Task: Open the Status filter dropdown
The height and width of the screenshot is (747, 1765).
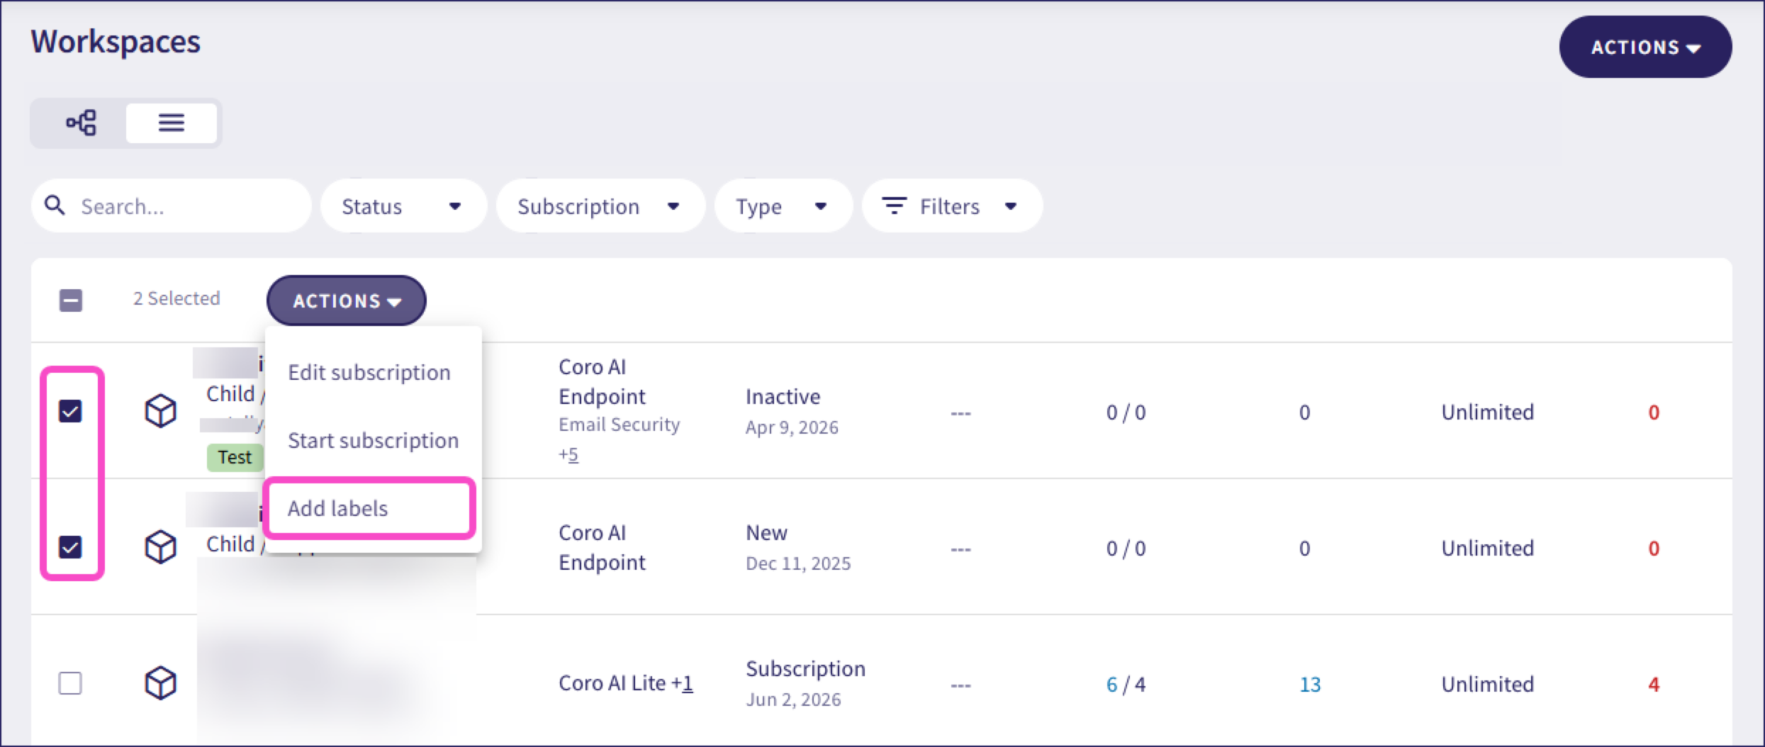Action: (x=403, y=206)
